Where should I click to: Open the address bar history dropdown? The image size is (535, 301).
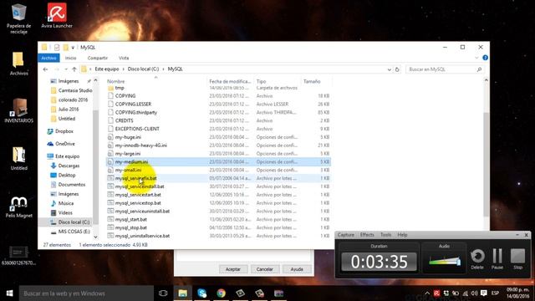point(390,69)
